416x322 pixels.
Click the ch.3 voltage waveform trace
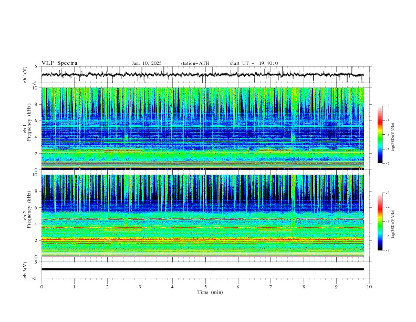click(x=202, y=269)
